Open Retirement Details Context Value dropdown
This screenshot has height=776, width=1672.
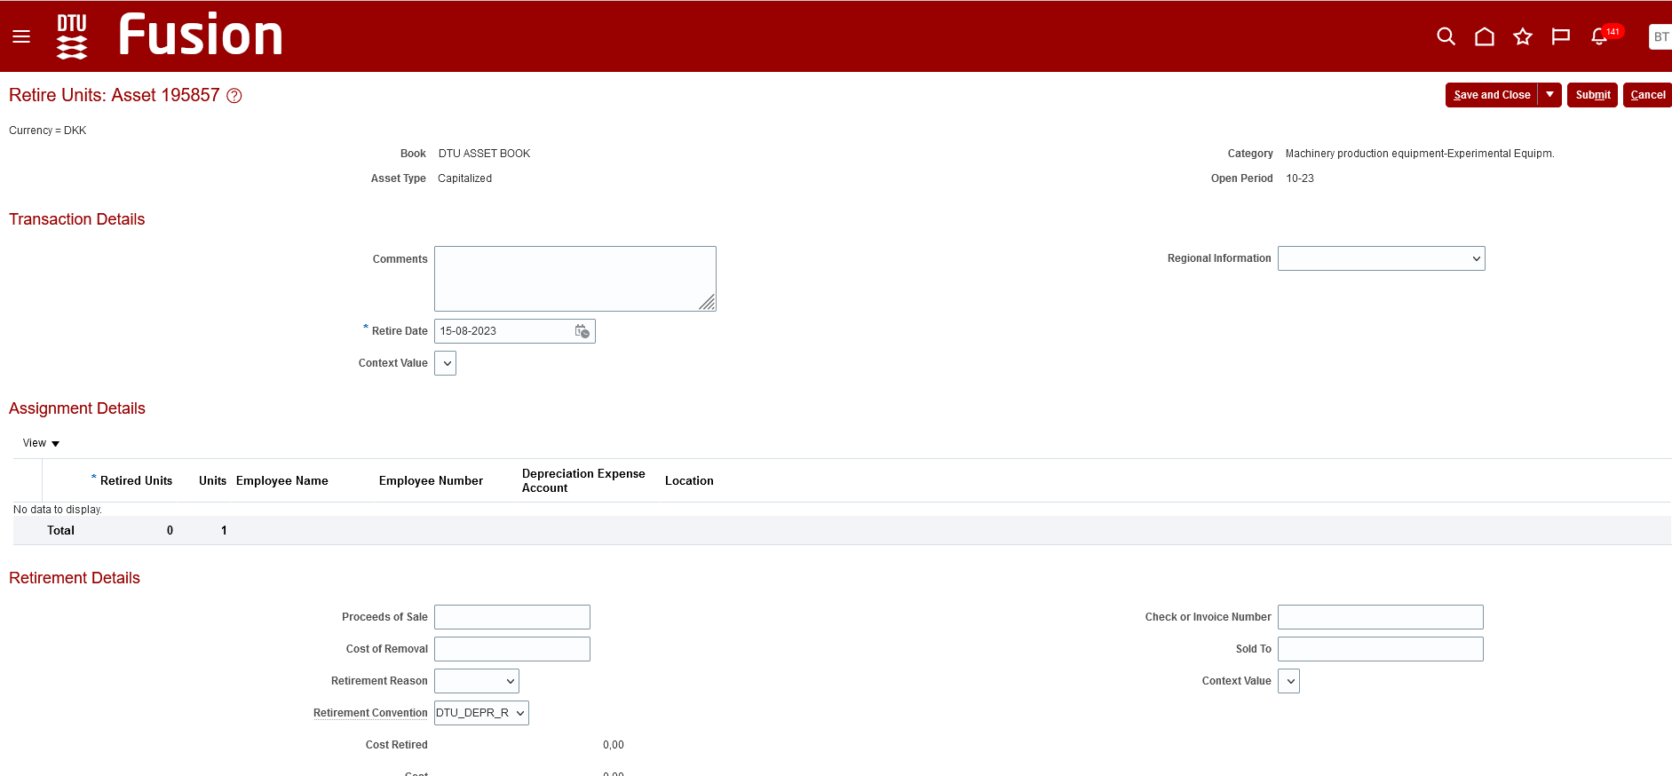tap(1289, 681)
